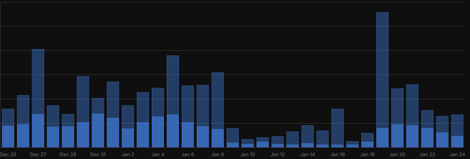Image resolution: width=470 pixels, height=159 pixels.
Task: Click the "Jan 6" date label
Action: coord(188,155)
